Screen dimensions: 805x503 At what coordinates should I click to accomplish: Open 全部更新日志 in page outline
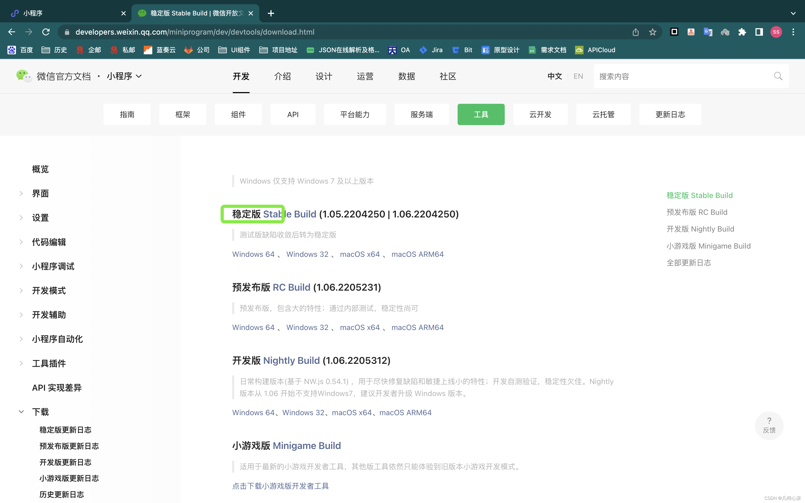click(x=689, y=263)
